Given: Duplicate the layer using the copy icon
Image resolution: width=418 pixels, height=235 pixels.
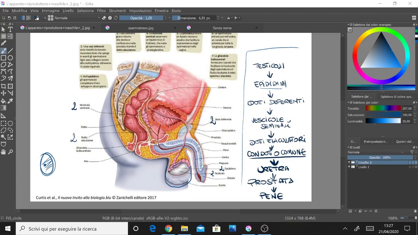Looking at the screenshot, I should pos(360,211).
